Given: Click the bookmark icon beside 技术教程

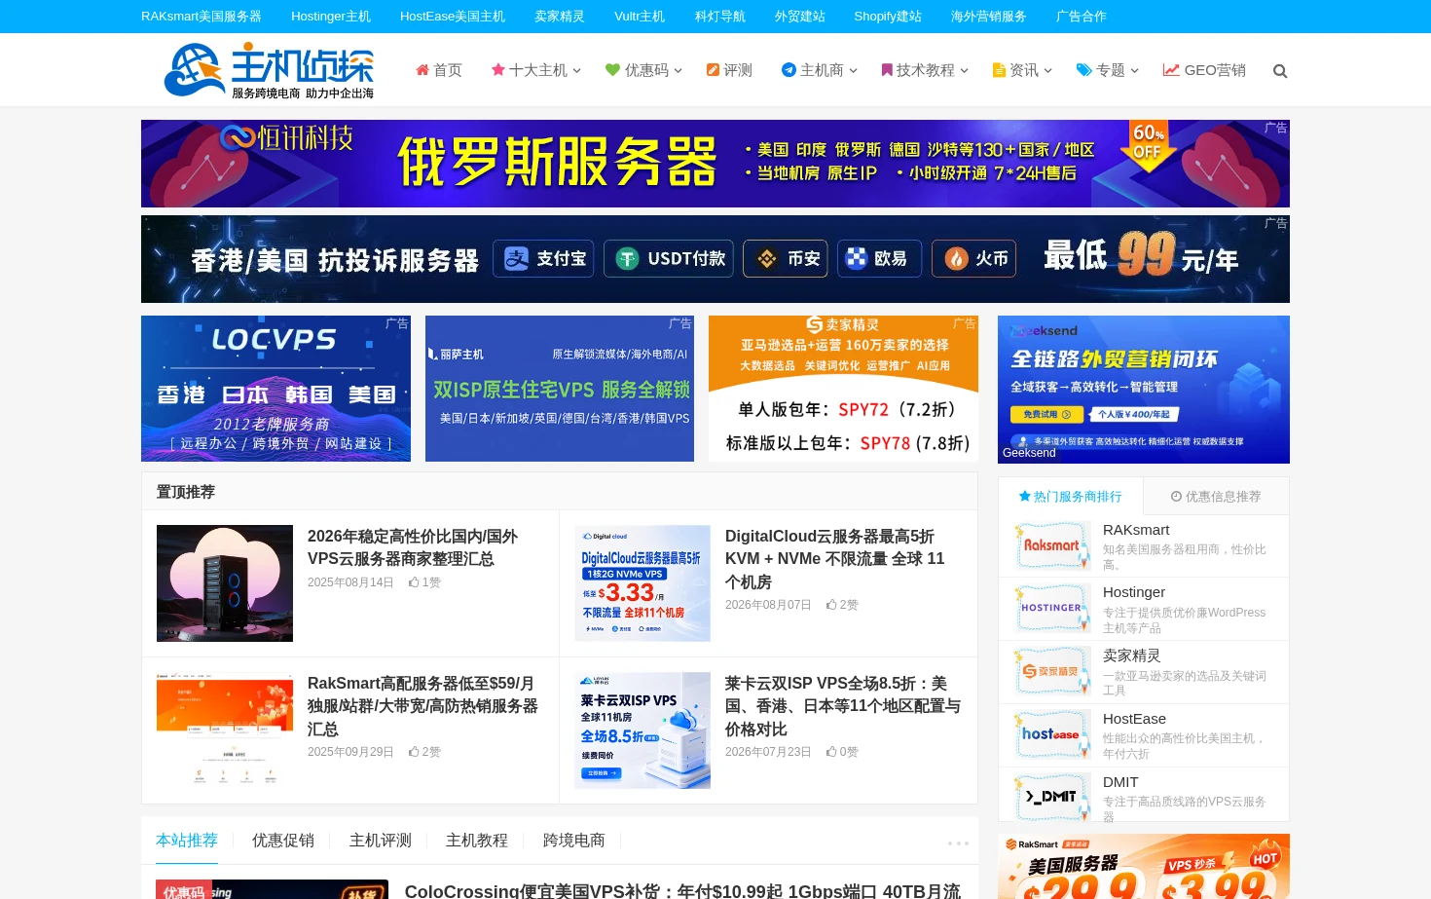Looking at the screenshot, I should click(887, 70).
